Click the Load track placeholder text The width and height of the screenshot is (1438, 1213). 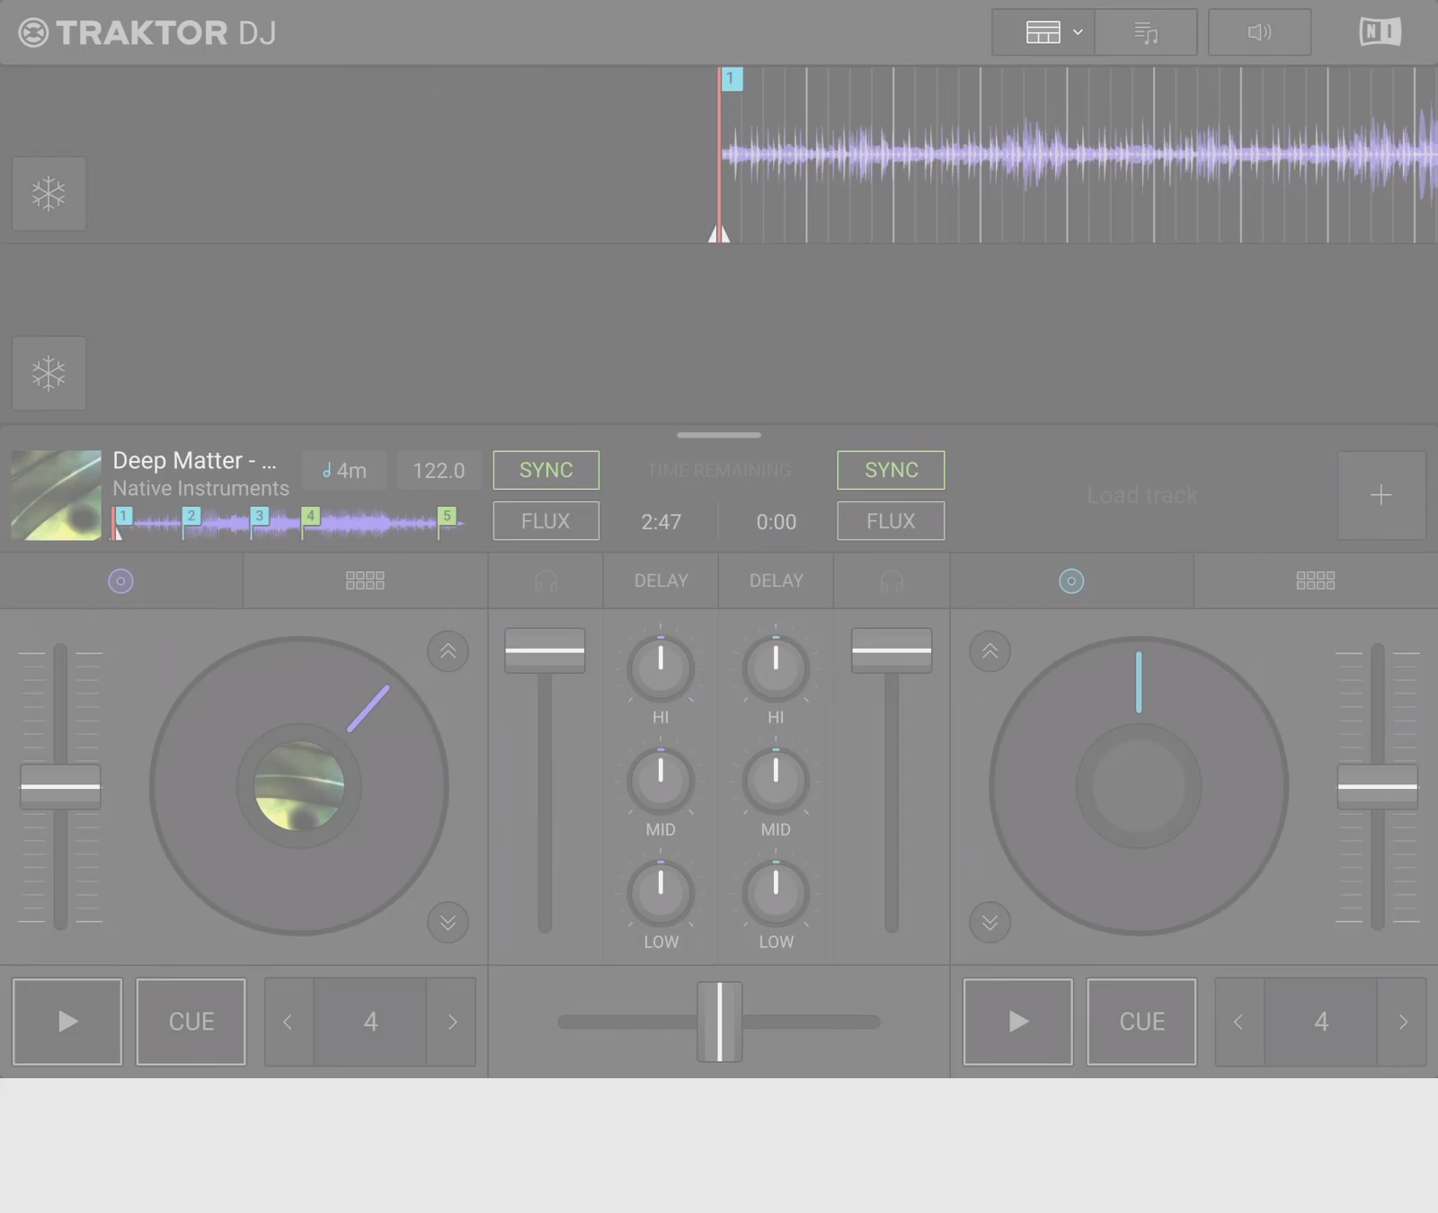point(1142,495)
